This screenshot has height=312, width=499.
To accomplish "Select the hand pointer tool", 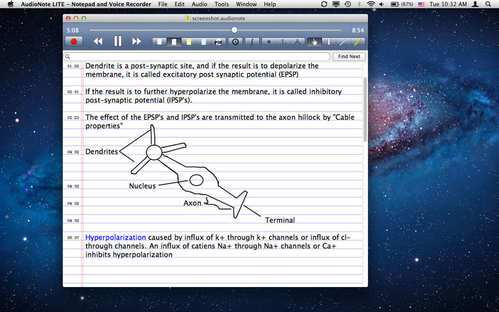I will 314,42.
